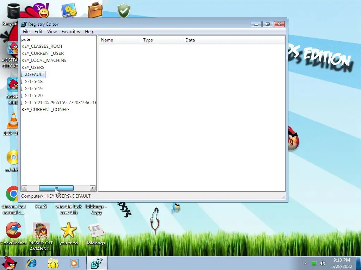Image resolution: width=361 pixels, height=270 pixels.
Task: Select the KEY_USERS tree entry
Action: (x=33, y=67)
